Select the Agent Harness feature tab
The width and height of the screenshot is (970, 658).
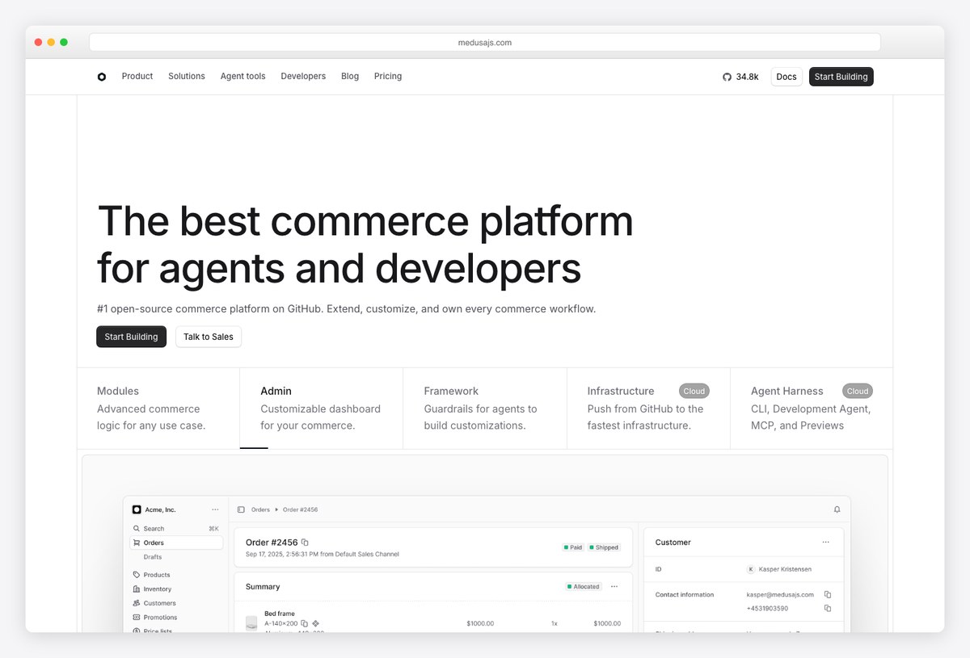click(812, 409)
